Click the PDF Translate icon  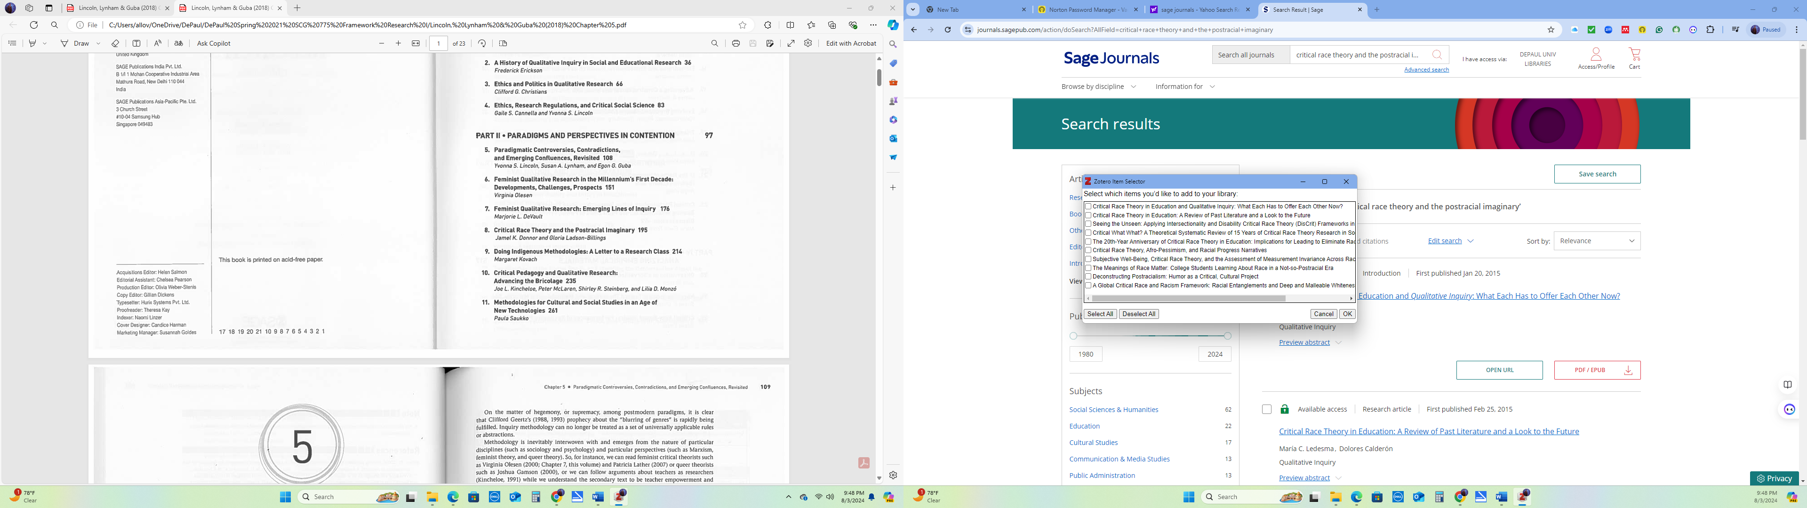point(179,43)
